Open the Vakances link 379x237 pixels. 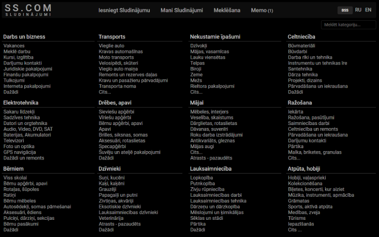pos(14,46)
